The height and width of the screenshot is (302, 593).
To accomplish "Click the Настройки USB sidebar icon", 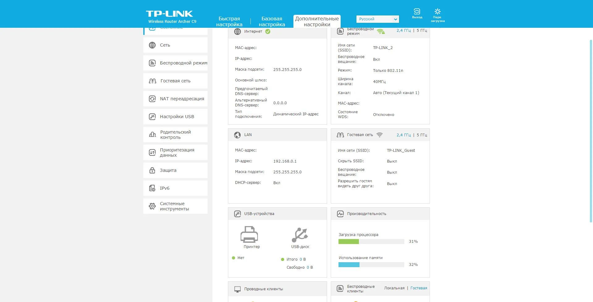I will pos(152,117).
